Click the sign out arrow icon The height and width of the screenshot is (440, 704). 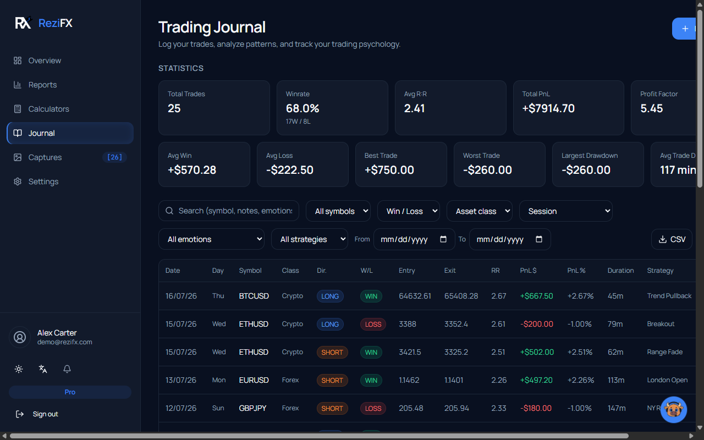pyautogui.click(x=20, y=414)
